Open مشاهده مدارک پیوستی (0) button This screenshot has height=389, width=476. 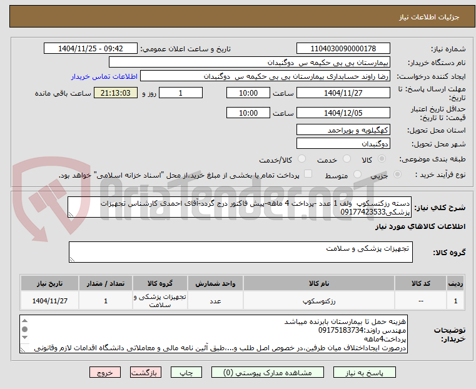click(x=268, y=372)
